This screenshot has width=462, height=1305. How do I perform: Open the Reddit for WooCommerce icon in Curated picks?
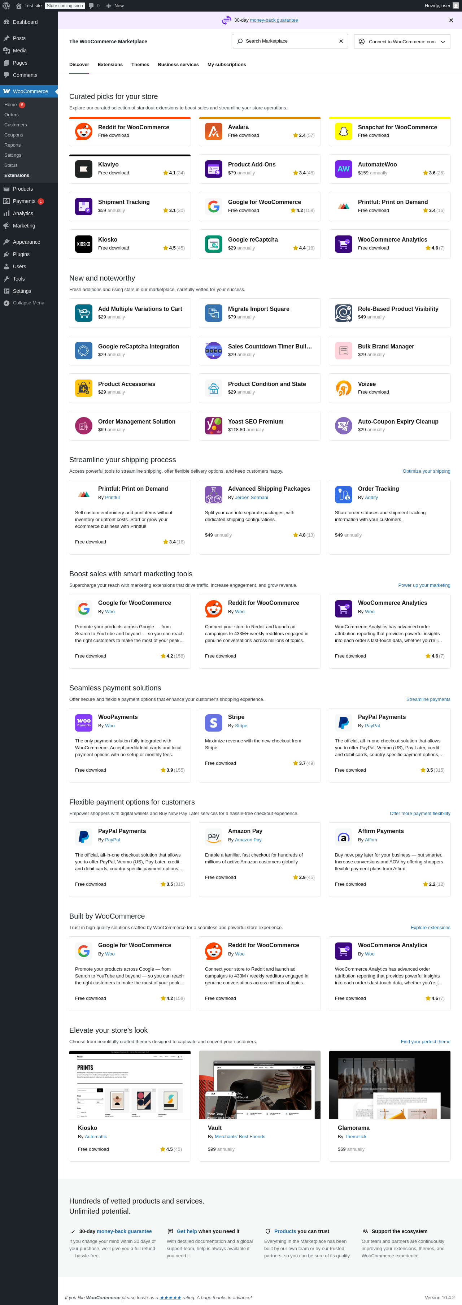[x=84, y=131]
